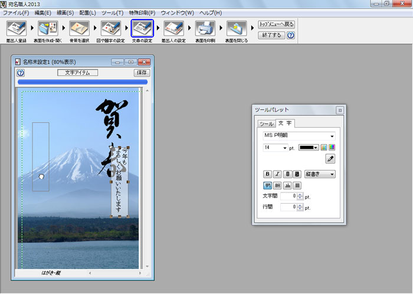Open the 背景を選択 background selection step
Image resolution: width=413 pixels, height=294 pixels.
coord(79,29)
